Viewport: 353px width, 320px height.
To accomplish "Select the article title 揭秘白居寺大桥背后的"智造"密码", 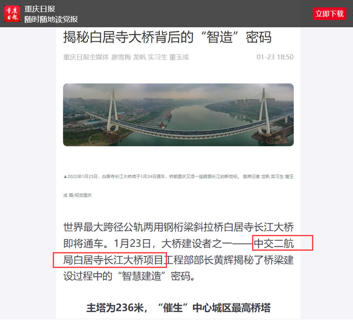I will [167, 37].
